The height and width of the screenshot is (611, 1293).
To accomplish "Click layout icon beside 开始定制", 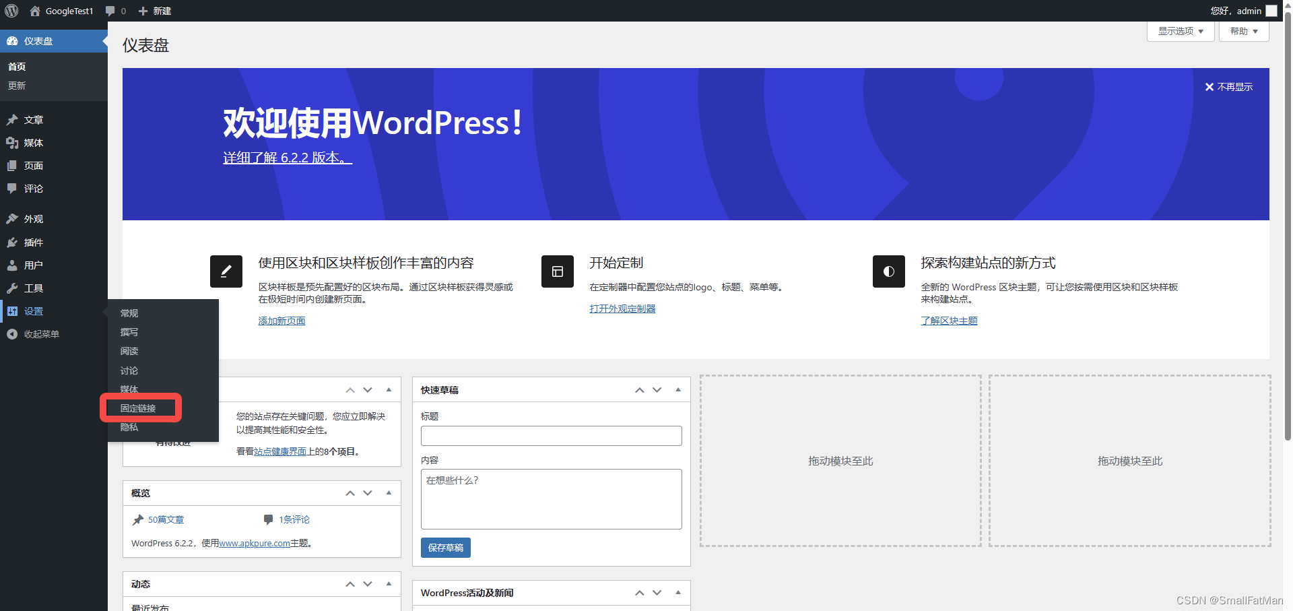I will click(x=558, y=271).
